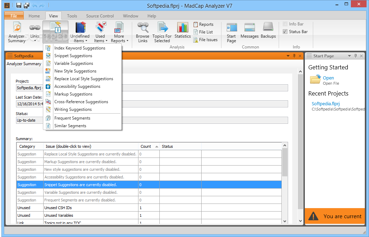Open the Analyzer Summary ribbon button
Image resolution: width=369 pixels, height=237 pixels.
(x=17, y=32)
